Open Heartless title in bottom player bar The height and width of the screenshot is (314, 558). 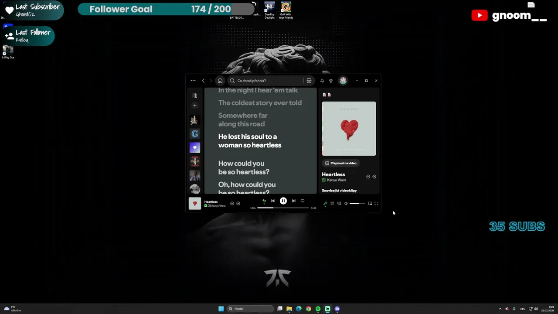pos(211,202)
